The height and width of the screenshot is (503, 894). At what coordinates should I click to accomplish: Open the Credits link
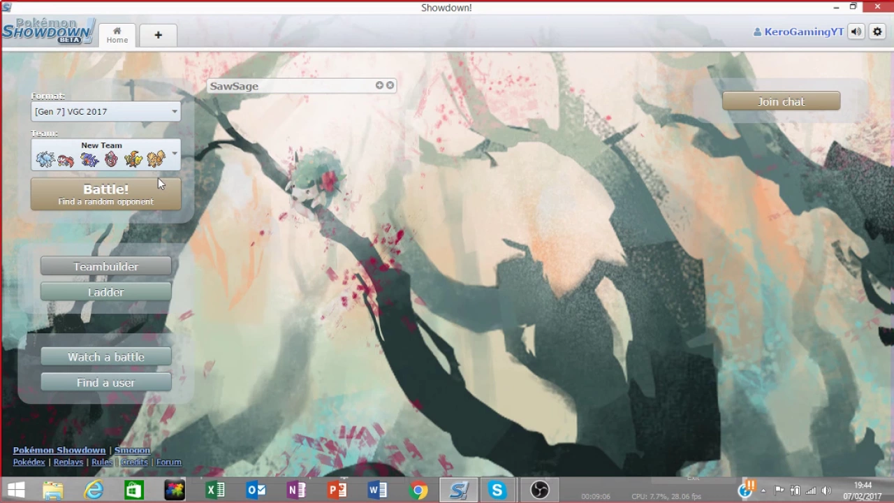click(134, 462)
